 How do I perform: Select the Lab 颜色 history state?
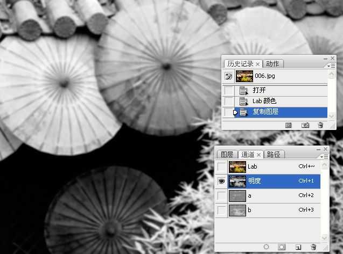click(264, 101)
